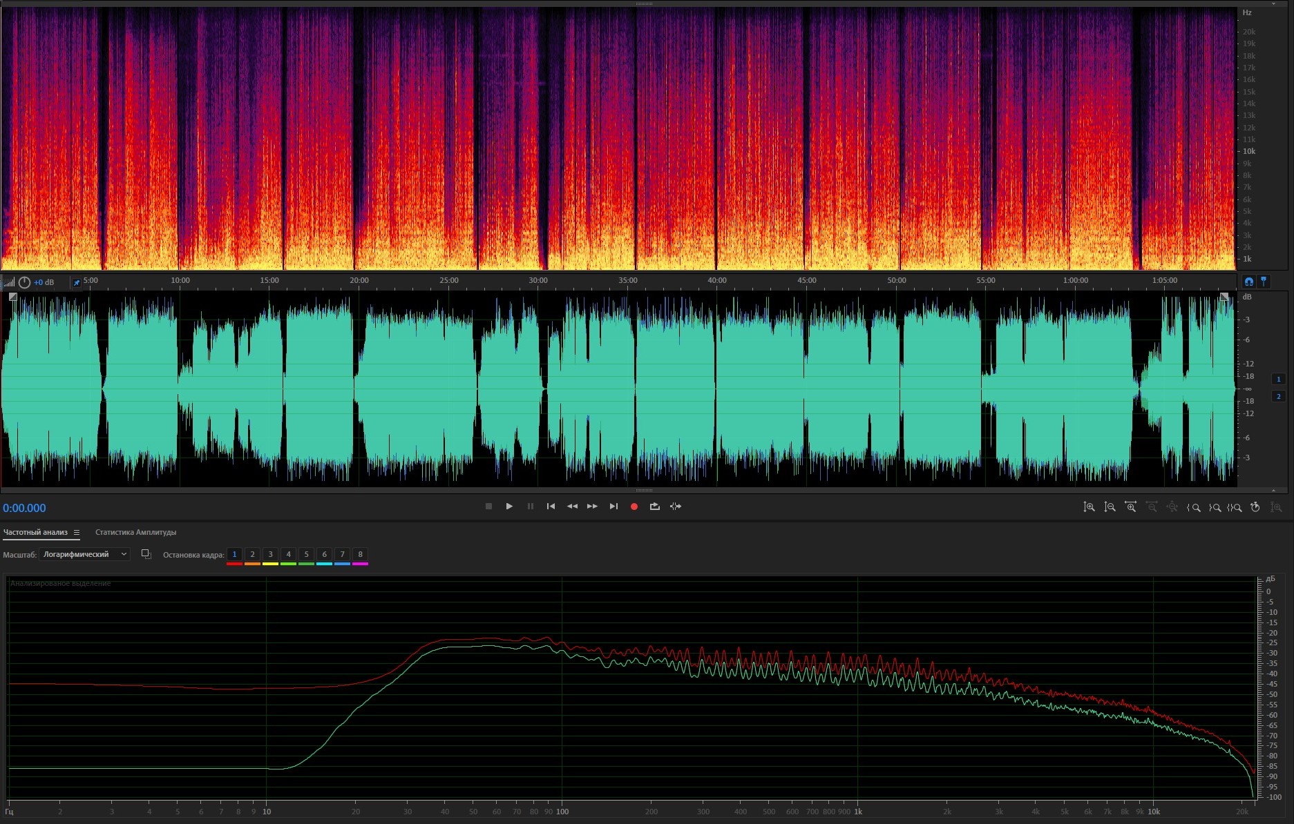This screenshot has height=824, width=1294.
Task: Toggle loop playback icon
Action: (x=655, y=507)
